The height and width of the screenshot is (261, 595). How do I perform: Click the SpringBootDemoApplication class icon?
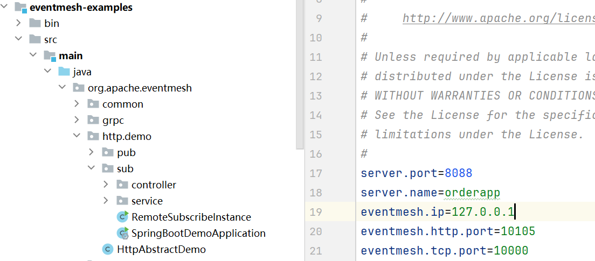point(123,233)
